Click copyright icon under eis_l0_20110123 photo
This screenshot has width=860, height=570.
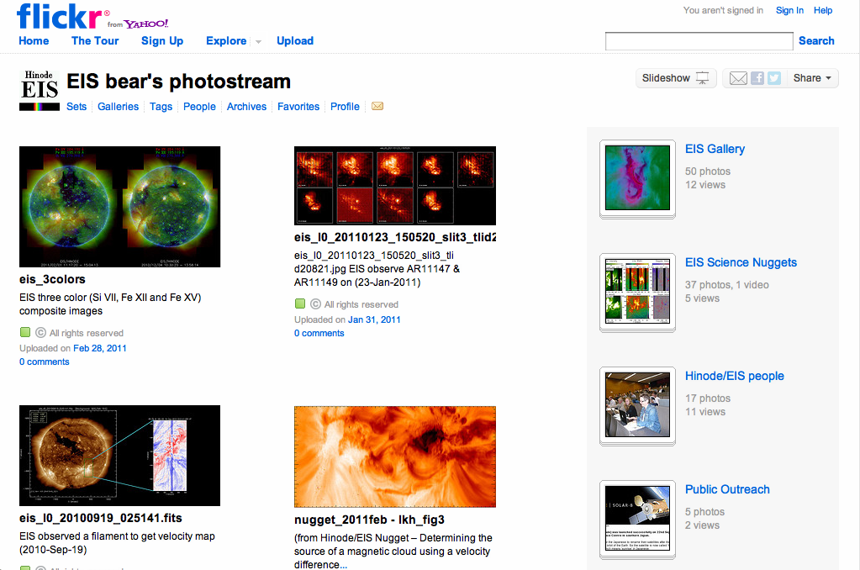[316, 304]
